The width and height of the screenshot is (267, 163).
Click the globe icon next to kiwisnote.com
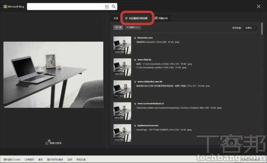pos(135,38)
